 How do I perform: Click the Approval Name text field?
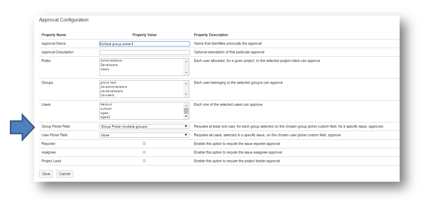144,44
